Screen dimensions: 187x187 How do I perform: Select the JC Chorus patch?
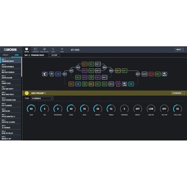pos(11,127)
